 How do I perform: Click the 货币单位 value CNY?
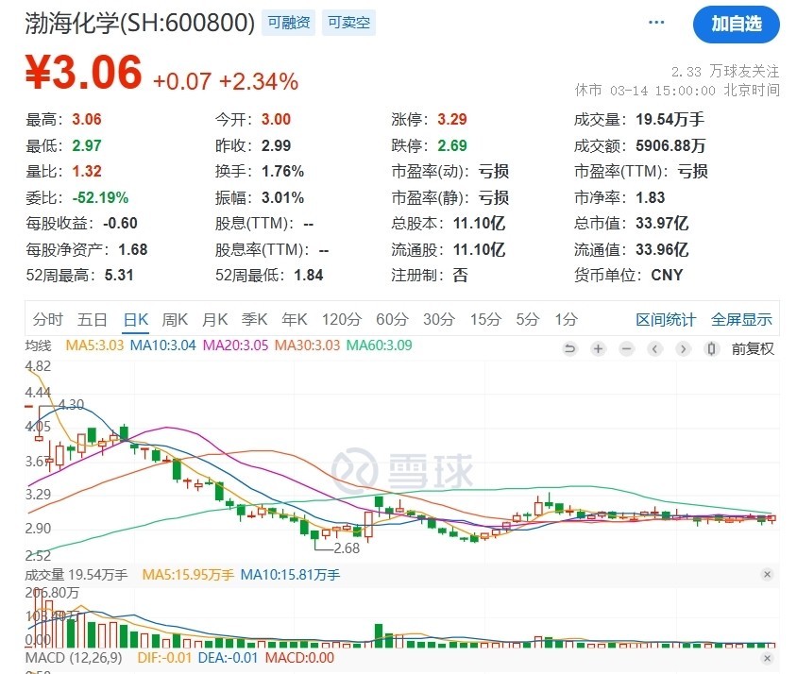[x=667, y=276]
